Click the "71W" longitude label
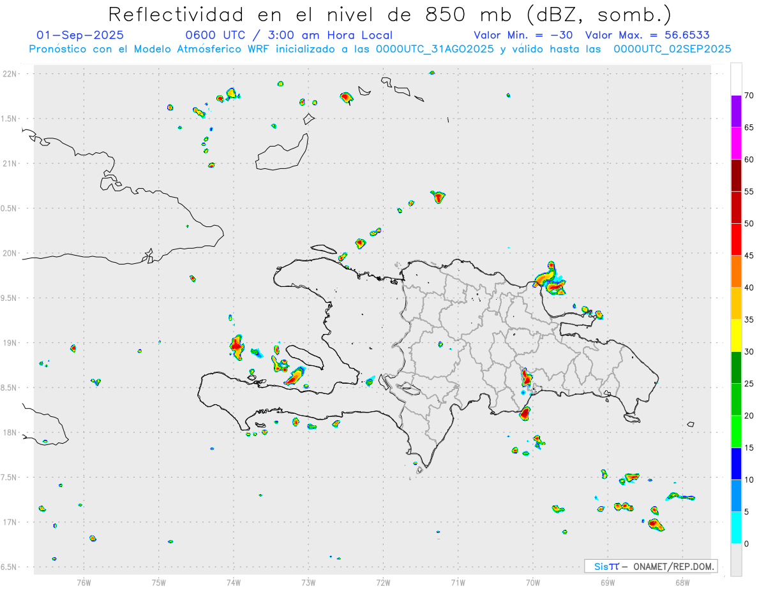Image resolution: width=766 pixels, height=591 pixels. [x=458, y=582]
